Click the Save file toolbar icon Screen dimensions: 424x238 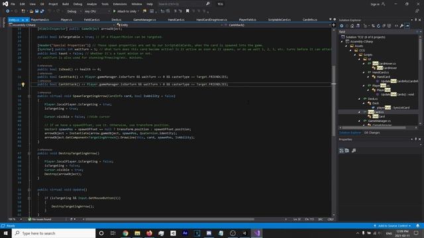(x=36, y=11)
